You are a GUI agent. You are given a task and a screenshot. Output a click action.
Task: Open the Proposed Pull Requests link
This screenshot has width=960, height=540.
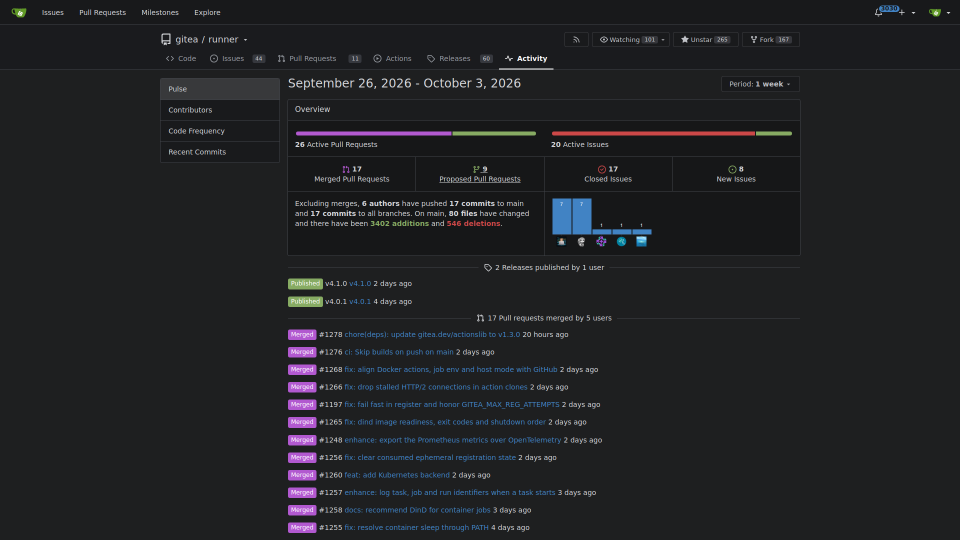(480, 174)
